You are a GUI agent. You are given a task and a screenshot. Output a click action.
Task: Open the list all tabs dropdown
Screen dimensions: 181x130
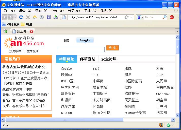tap(177, 31)
